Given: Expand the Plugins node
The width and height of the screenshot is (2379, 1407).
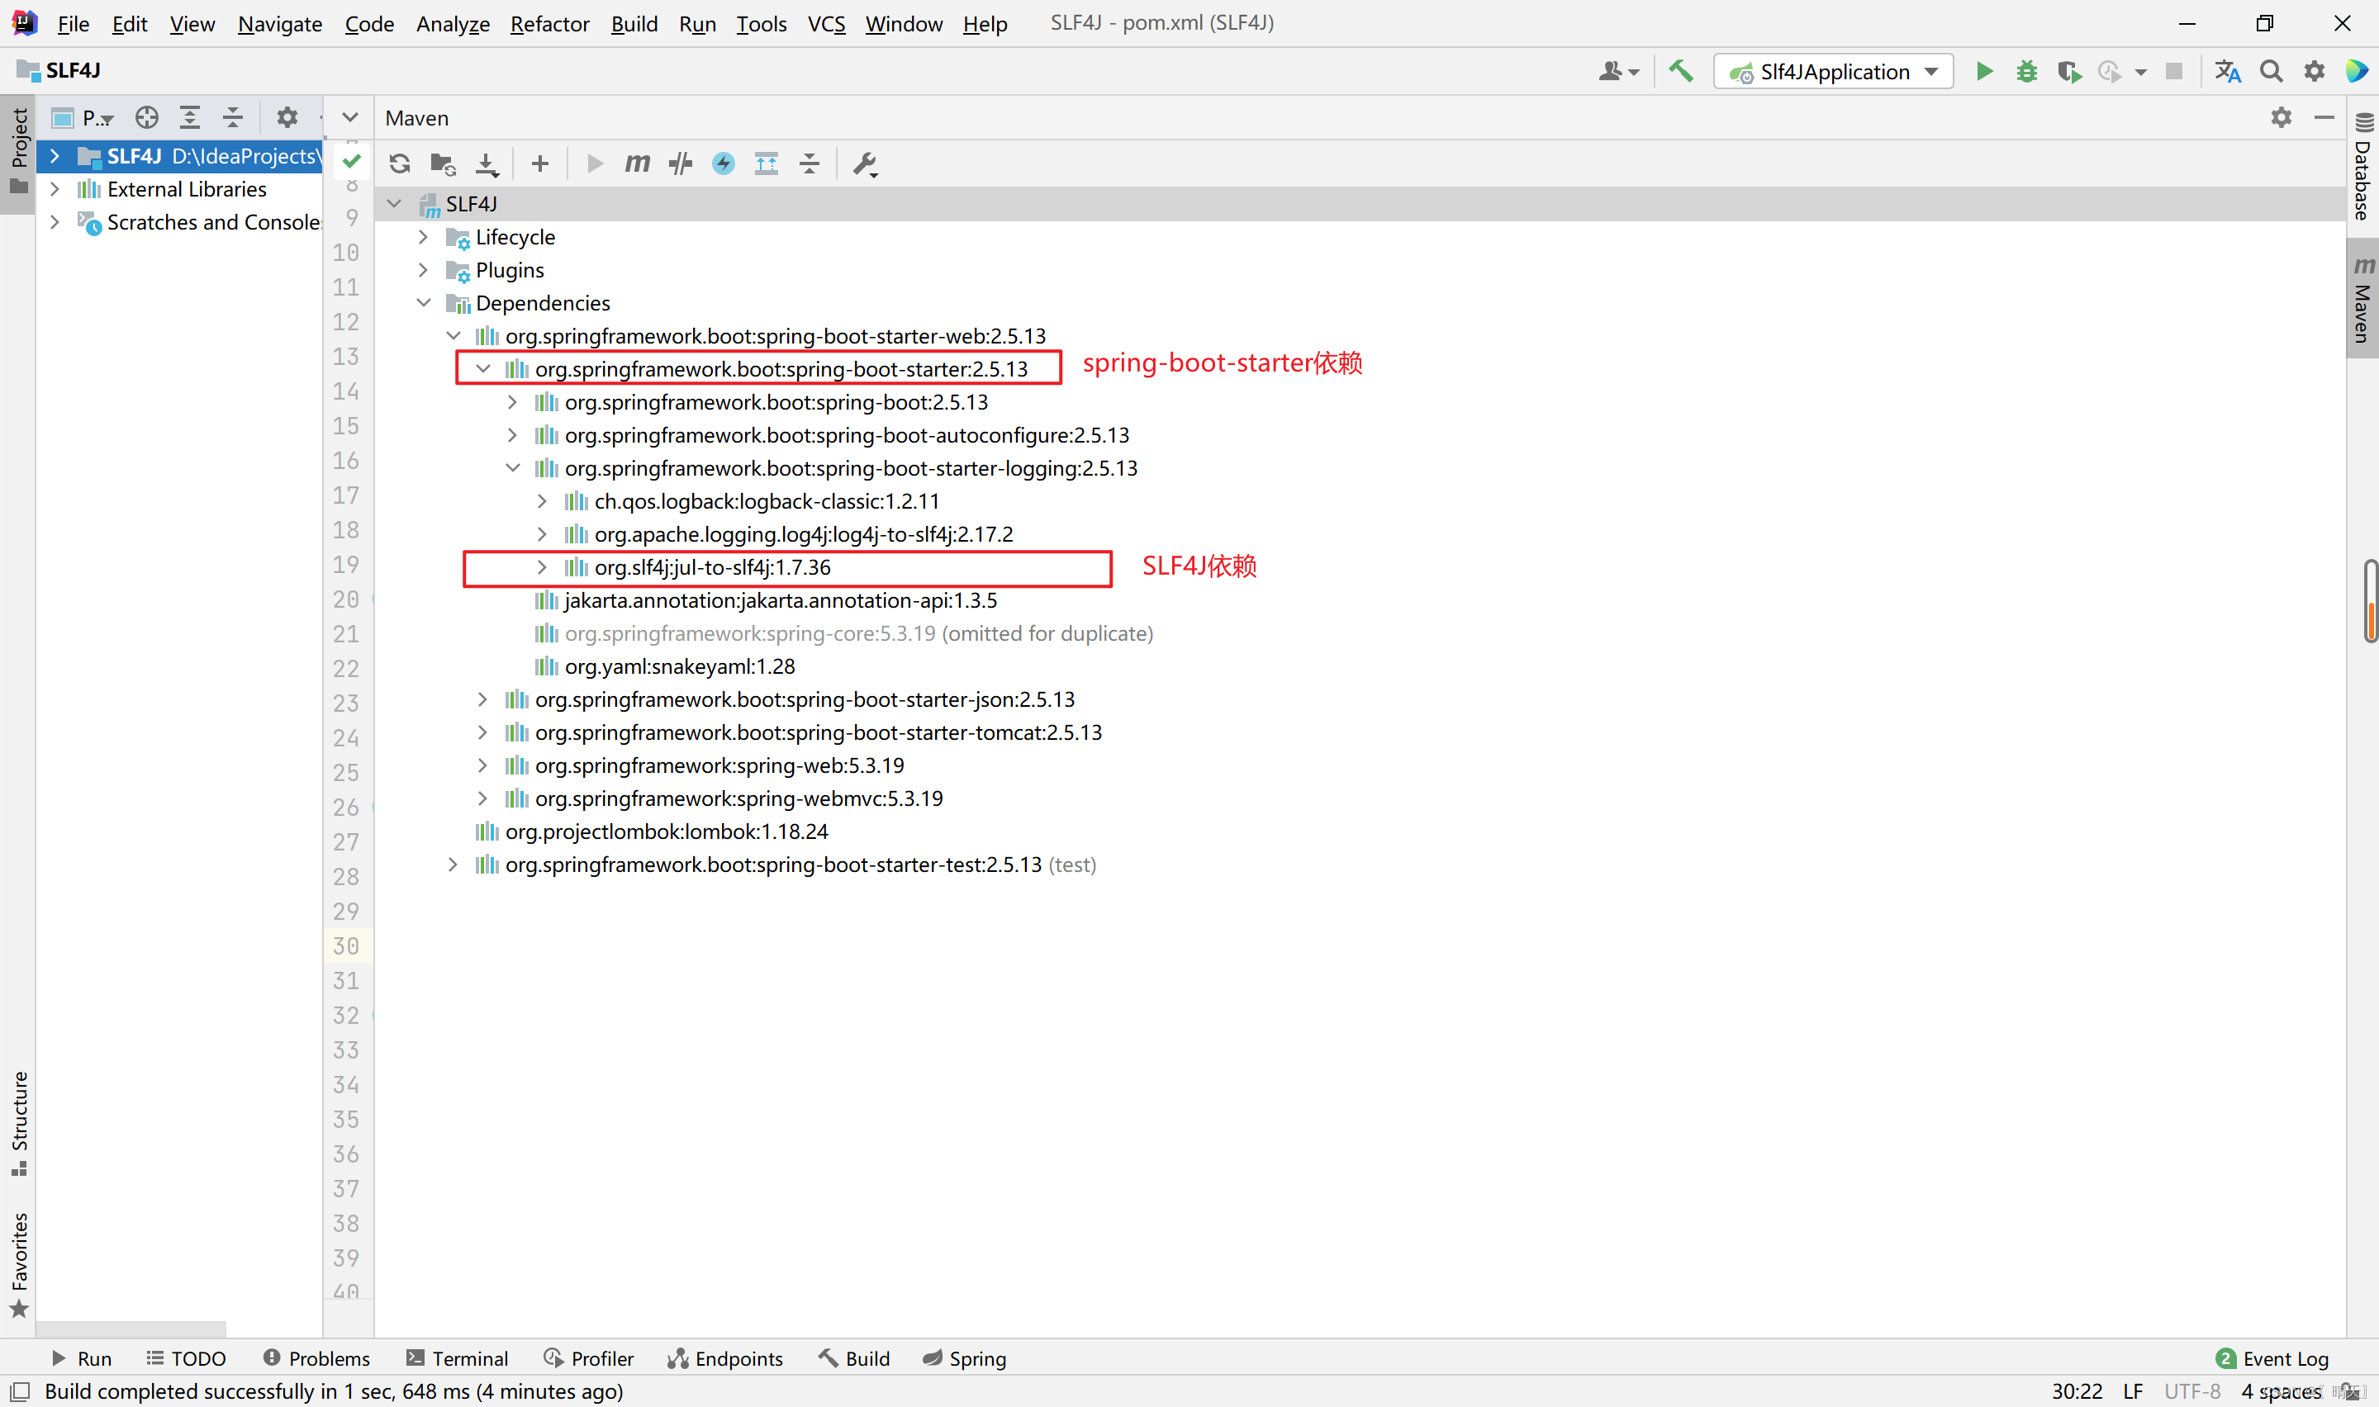Looking at the screenshot, I should (x=423, y=270).
